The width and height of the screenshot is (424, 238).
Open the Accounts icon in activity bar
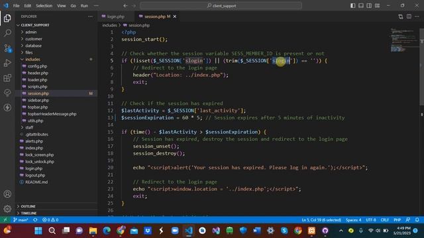tap(7, 194)
